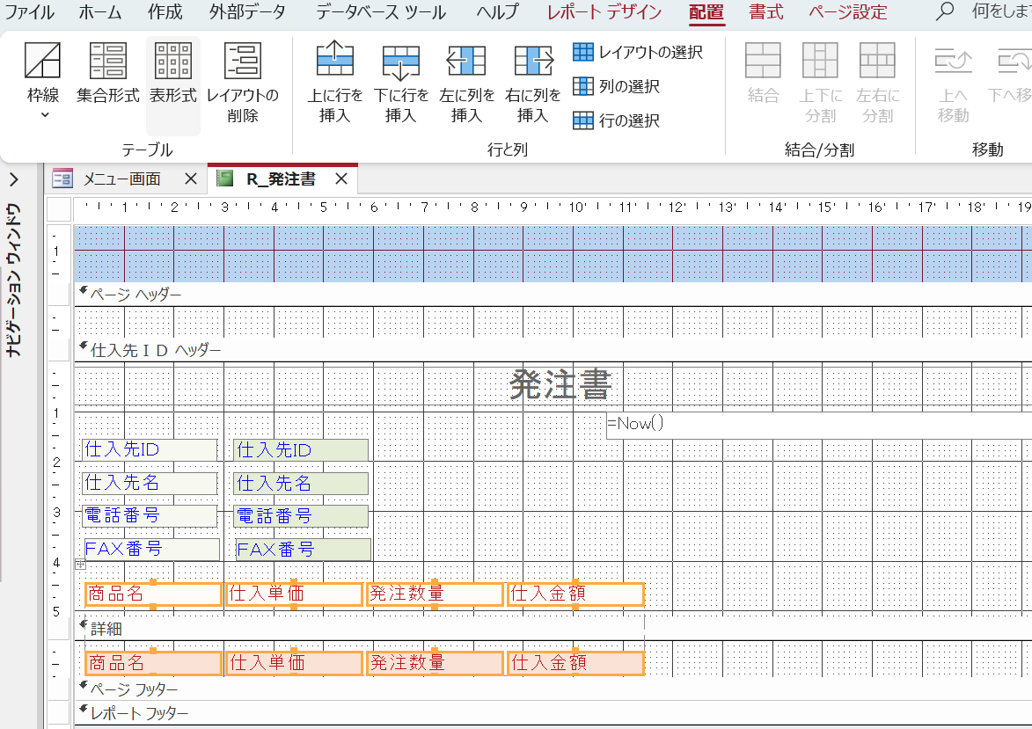Select the ページ ヘッダー section bar
This screenshot has width=1032, height=729.
pos(553,294)
